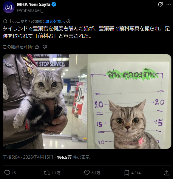View the cat held by officer photo
This screenshot has width=173, height=179.
[45, 101]
